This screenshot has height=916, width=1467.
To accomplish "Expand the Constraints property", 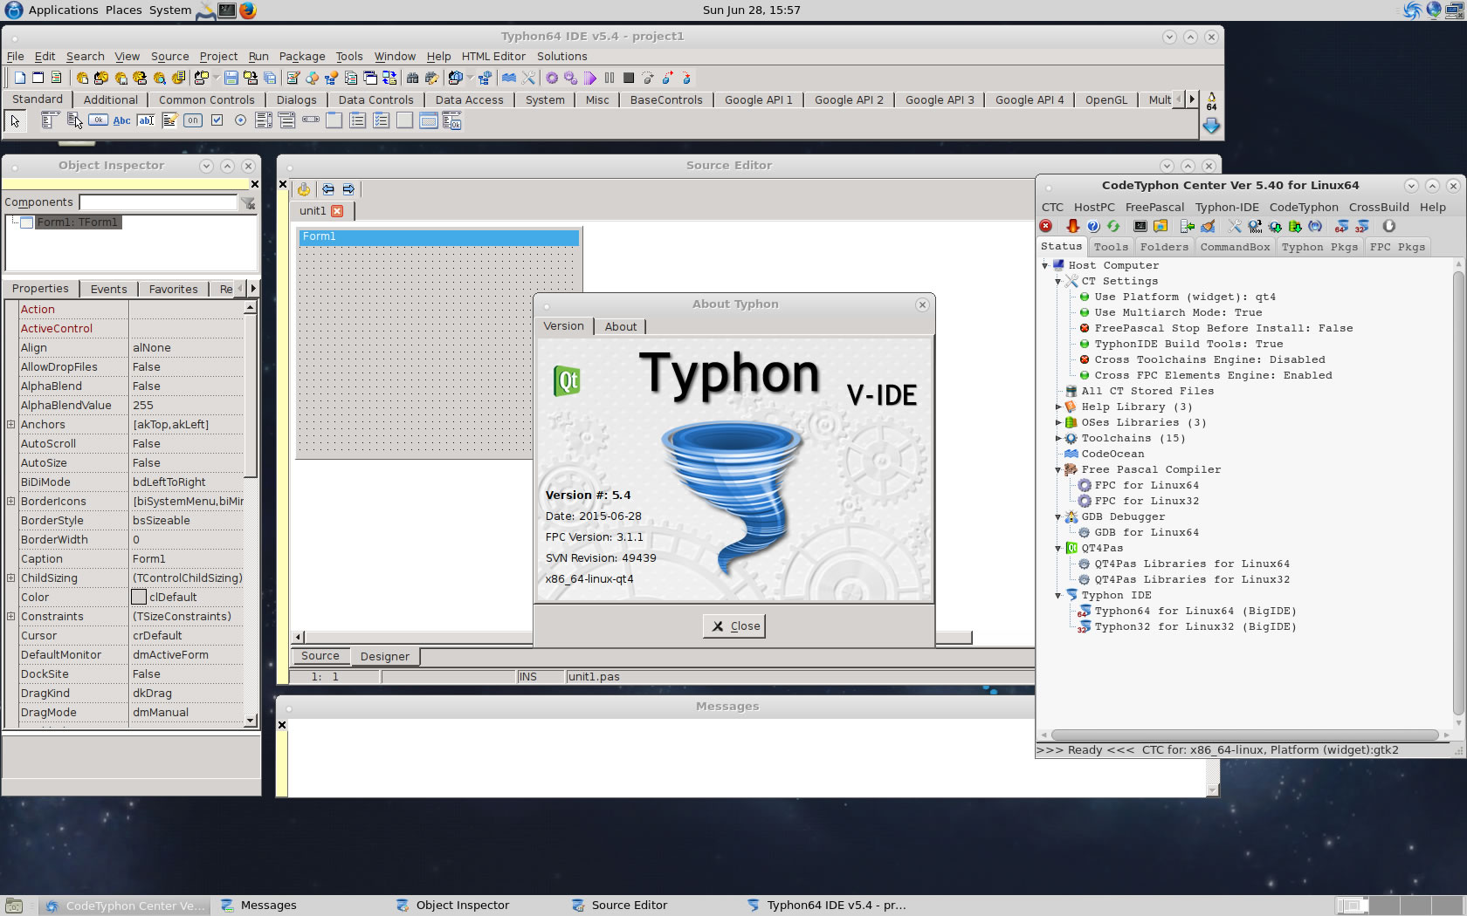I will click(x=10, y=616).
